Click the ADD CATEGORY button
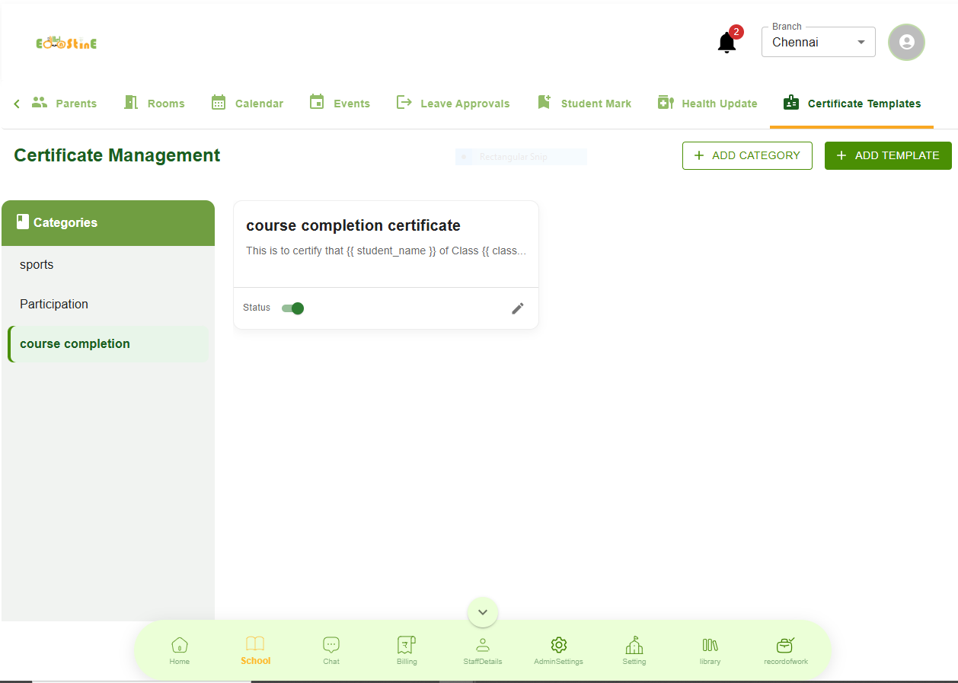958x683 pixels. point(747,155)
